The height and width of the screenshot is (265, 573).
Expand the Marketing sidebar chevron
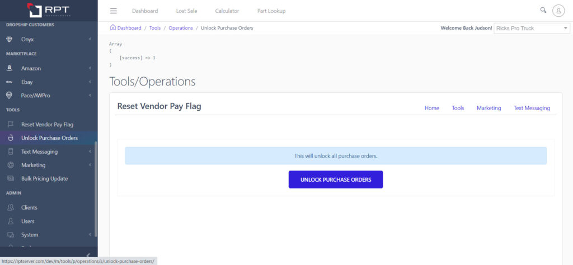point(90,165)
